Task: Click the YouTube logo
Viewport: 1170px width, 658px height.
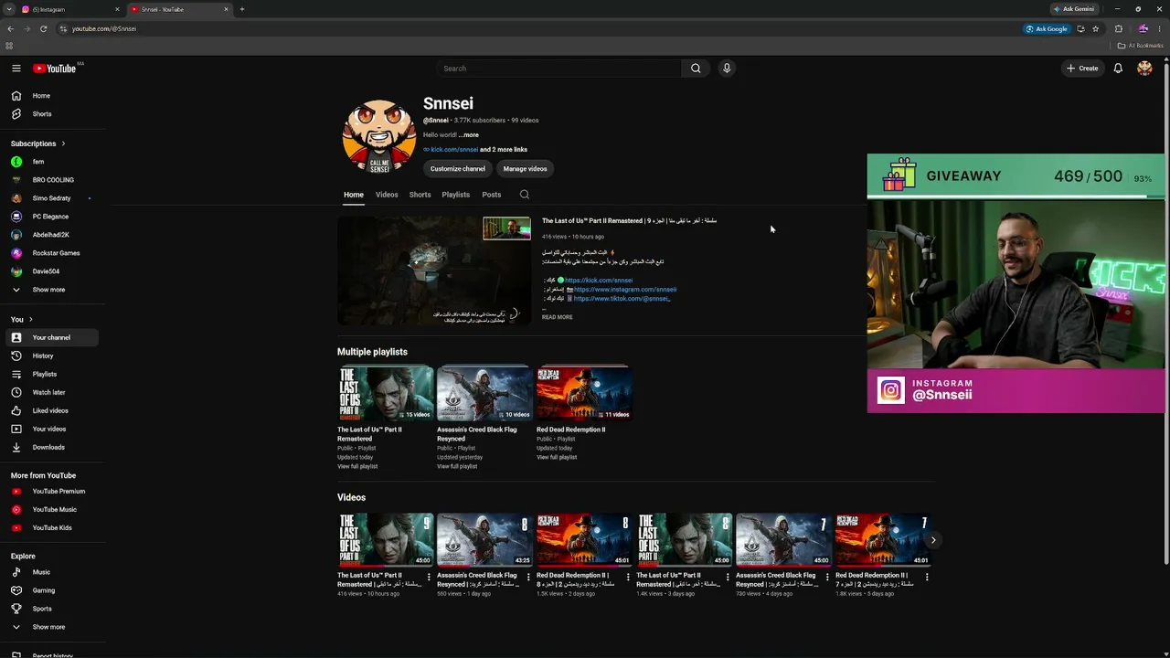Action: [x=55, y=69]
